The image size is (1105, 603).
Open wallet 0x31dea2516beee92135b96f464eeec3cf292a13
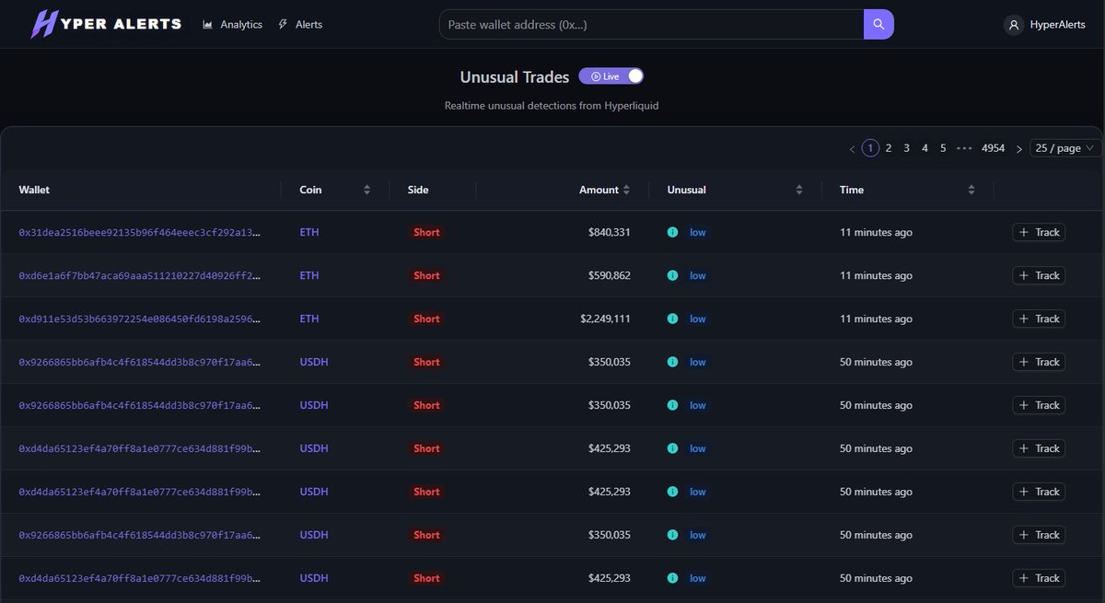tap(140, 232)
